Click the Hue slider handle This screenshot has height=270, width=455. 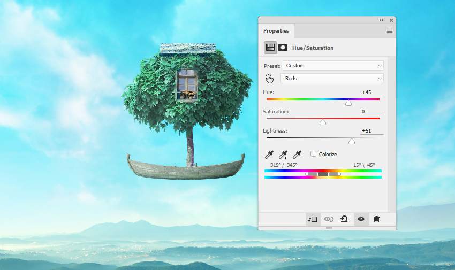pos(348,103)
